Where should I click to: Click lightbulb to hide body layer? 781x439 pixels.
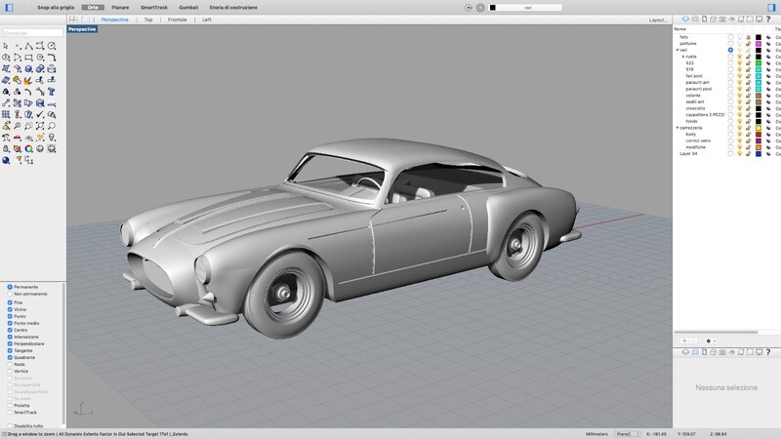pyautogui.click(x=740, y=134)
